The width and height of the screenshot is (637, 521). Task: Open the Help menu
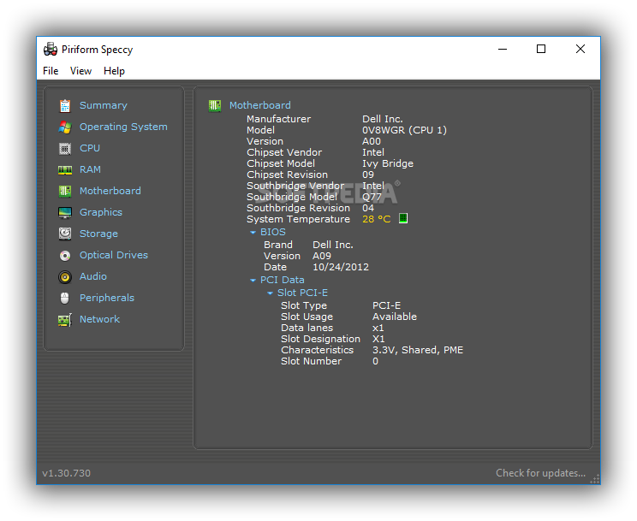114,71
